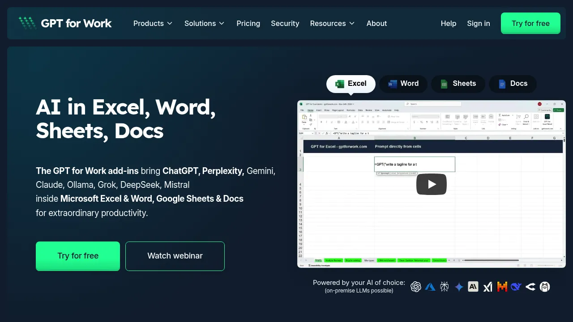The width and height of the screenshot is (573, 322).
Task: Click the text "Powered by your AI of choice:"
Action: pos(359,283)
